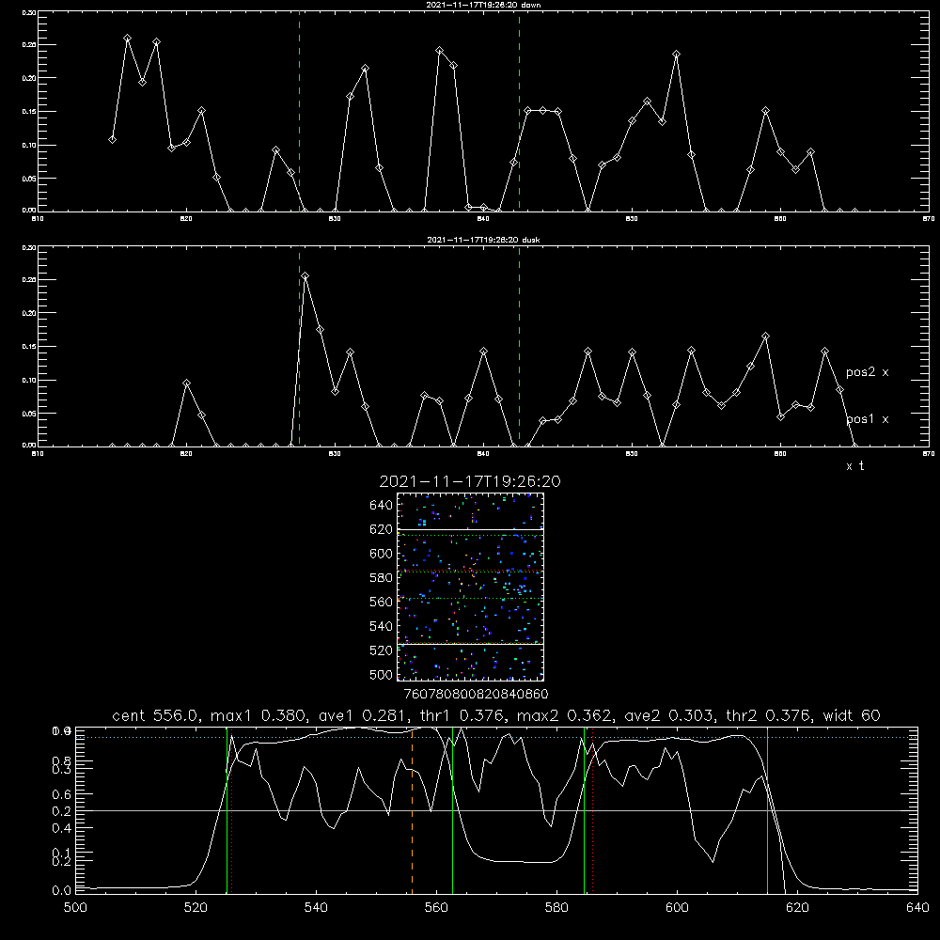Click the left green dashed line in dusk plot

click(299, 347)
